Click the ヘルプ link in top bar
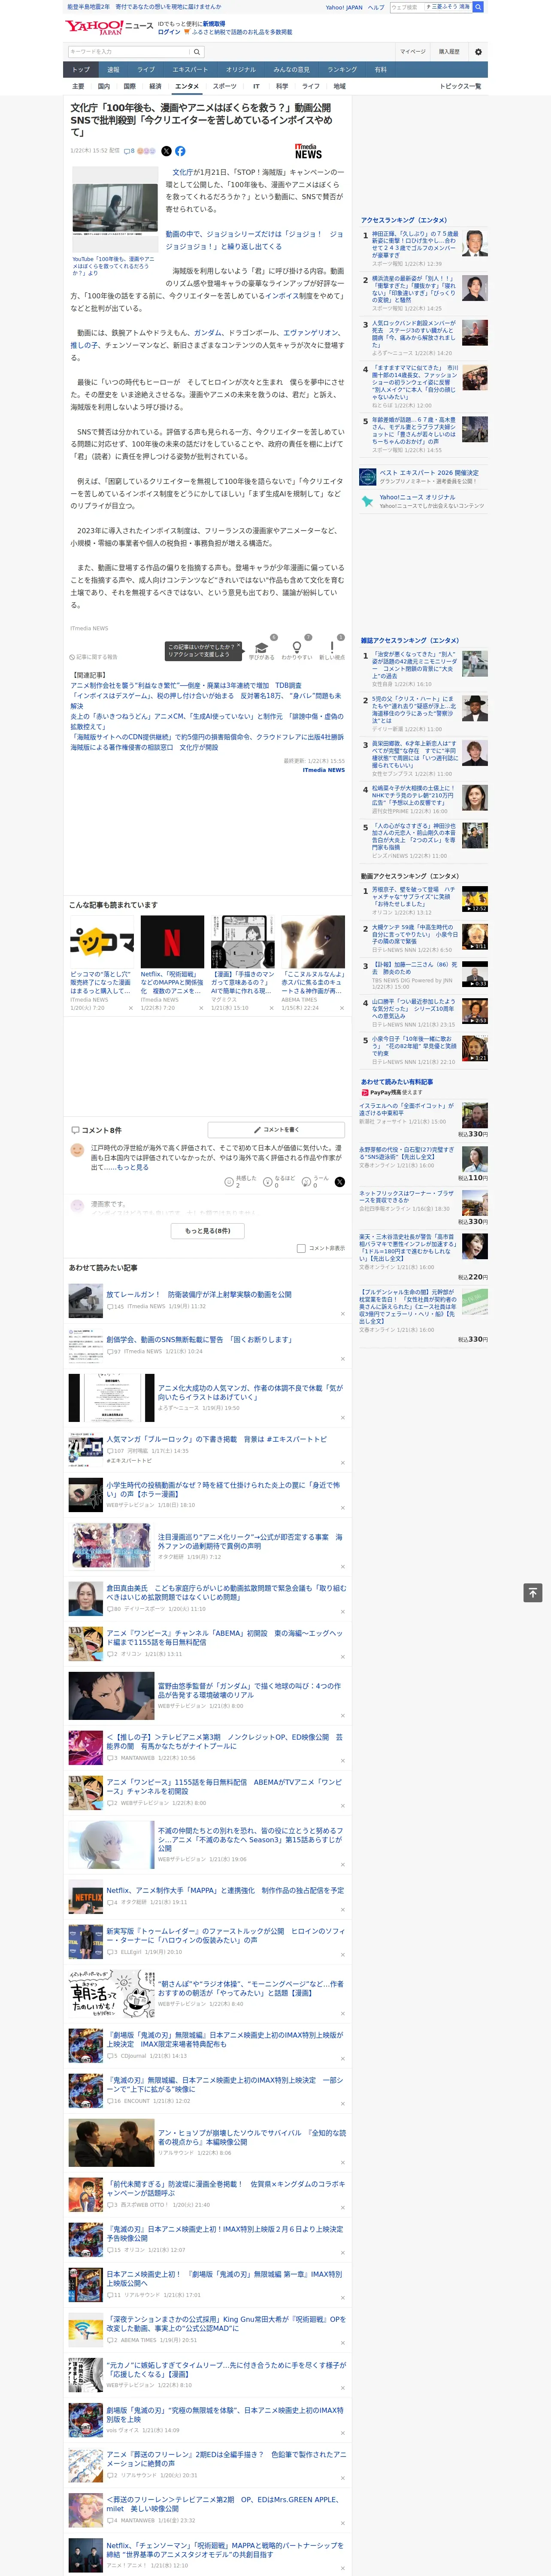Viewport: 551px width, 2576px height. click(375, 7)
